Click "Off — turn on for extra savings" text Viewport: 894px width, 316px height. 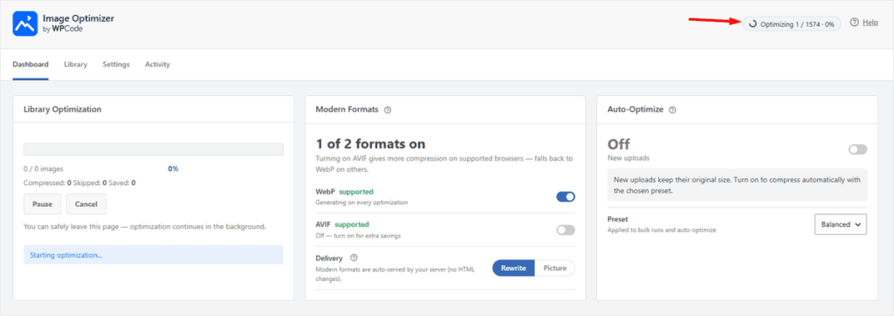pyautogui.click(x=358, y=236)
